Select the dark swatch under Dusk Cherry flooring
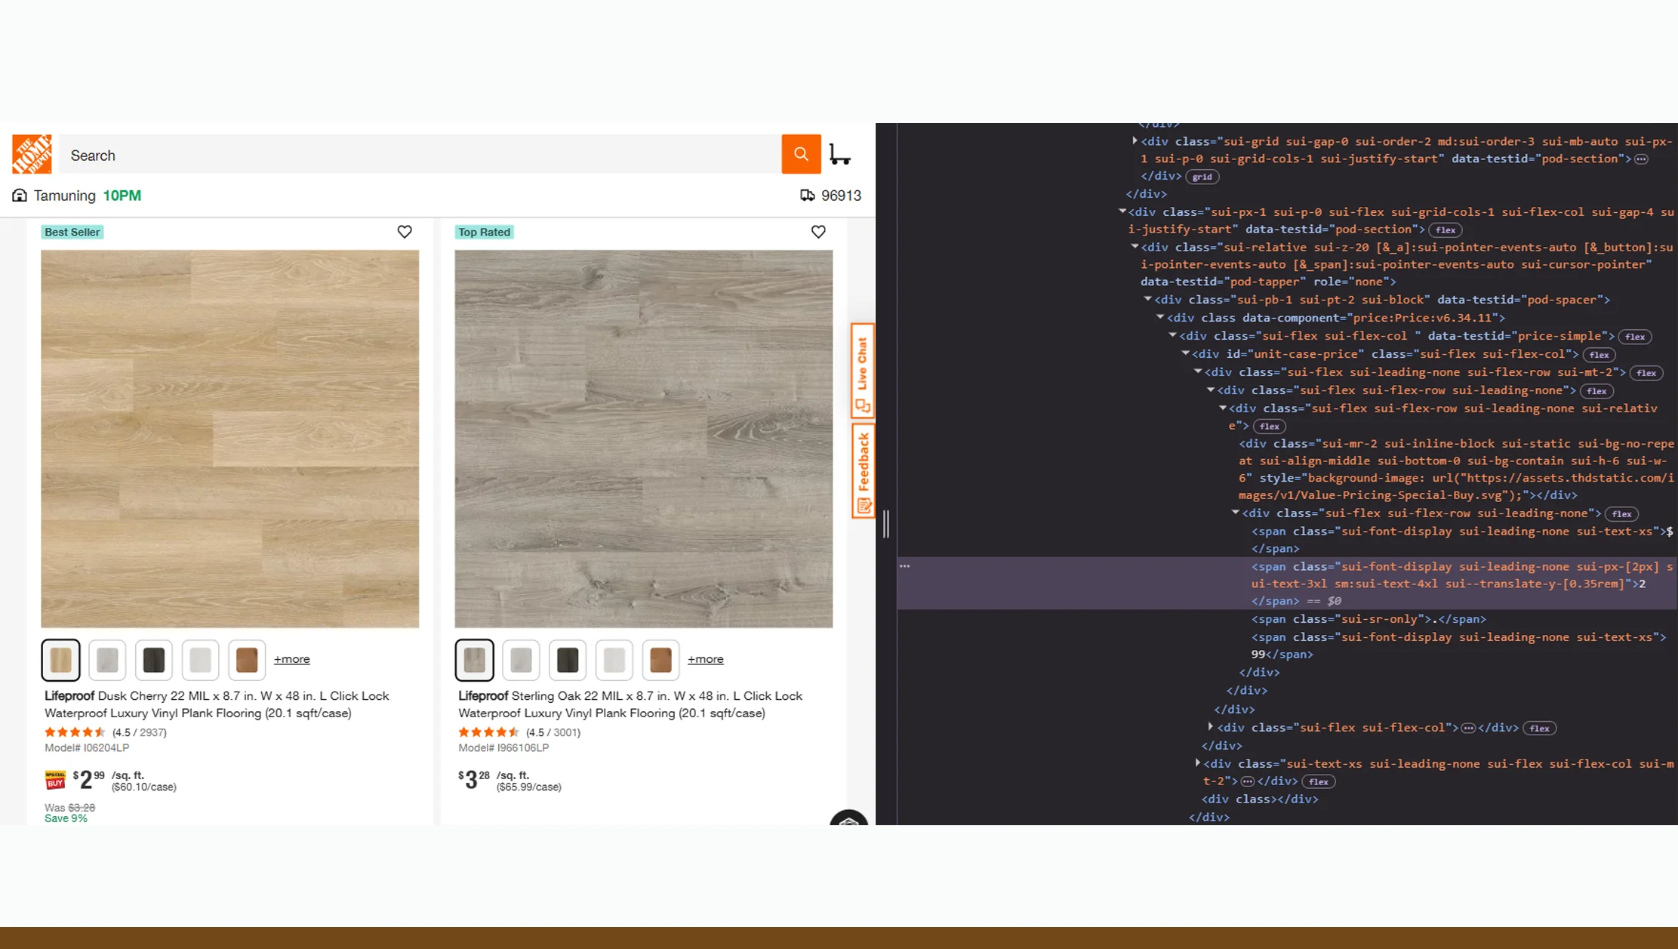Screen dimensions: 1678x949 (153, 659)
